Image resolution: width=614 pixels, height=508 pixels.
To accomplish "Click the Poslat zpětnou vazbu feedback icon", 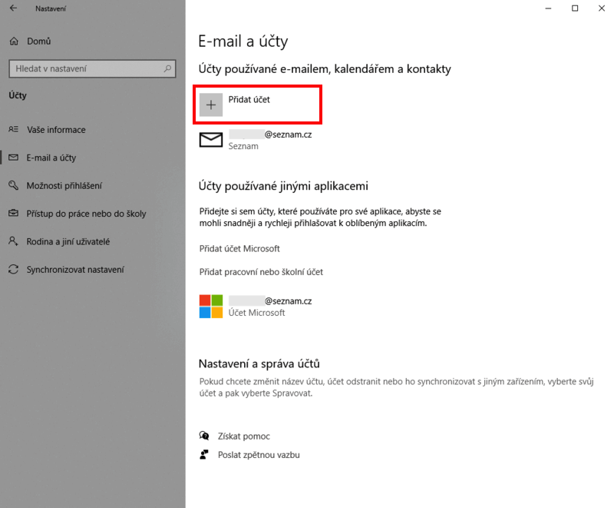I will click(204, 455).
